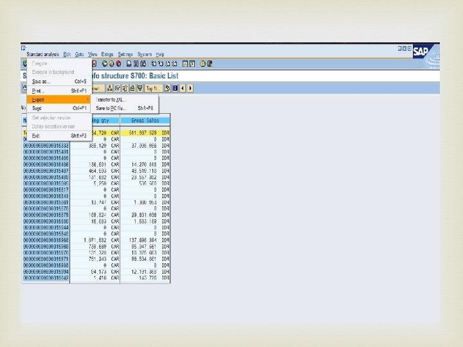
Task: Go to next page icon
Action: (x=168, y=64)
